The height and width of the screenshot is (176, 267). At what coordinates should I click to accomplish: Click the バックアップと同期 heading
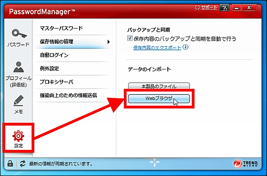coord(148,29)
